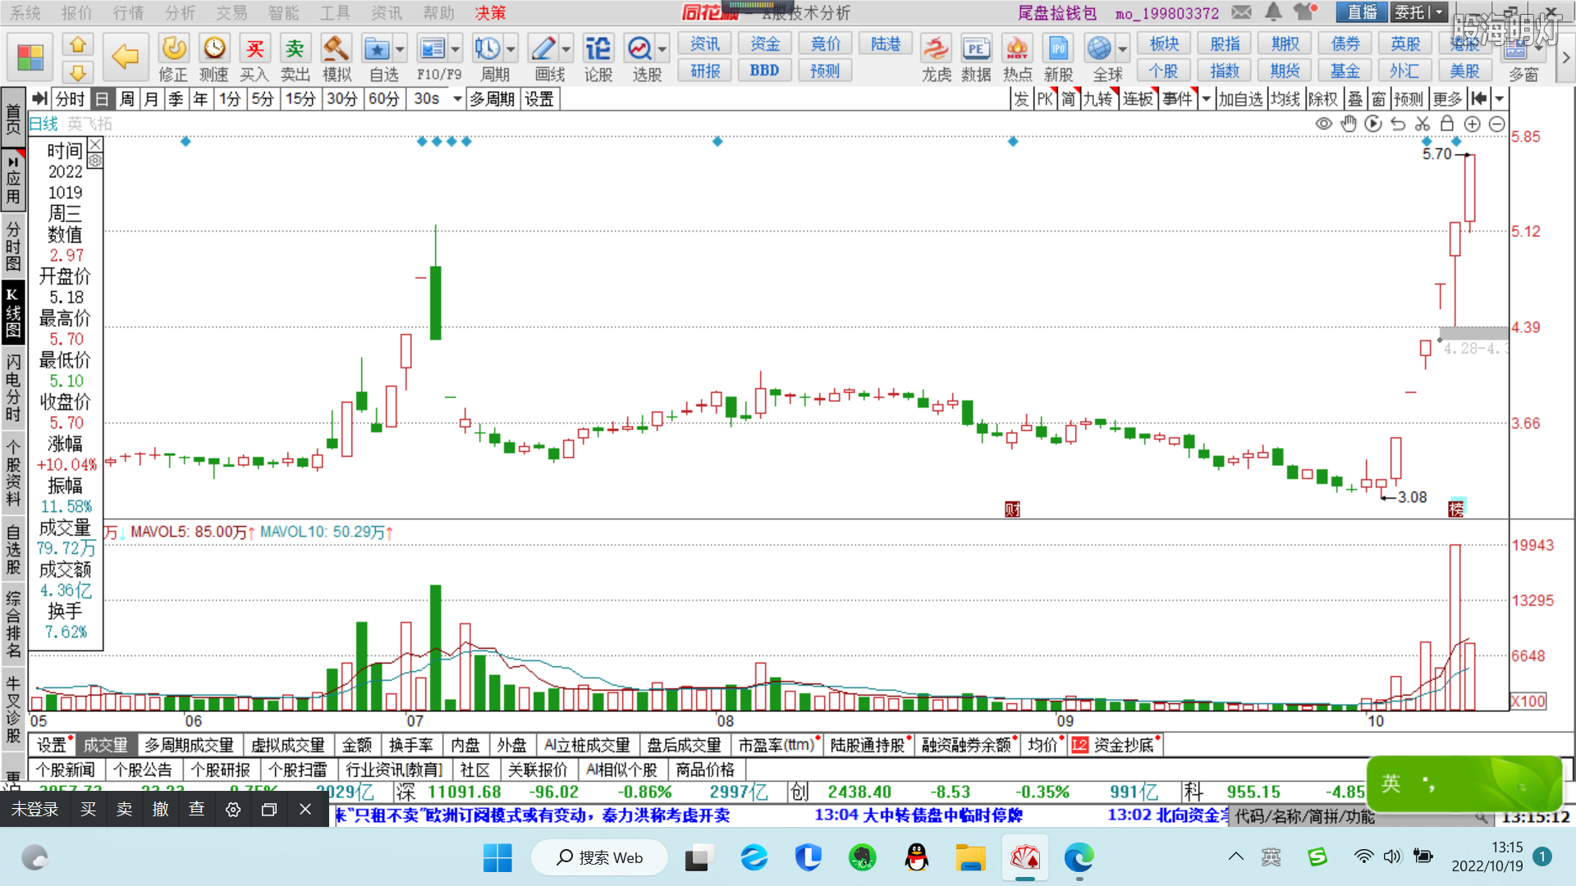Open the 数据 PE data icon
The height and width of the screenshot is (886, 1576).
(x=976, y=57)
